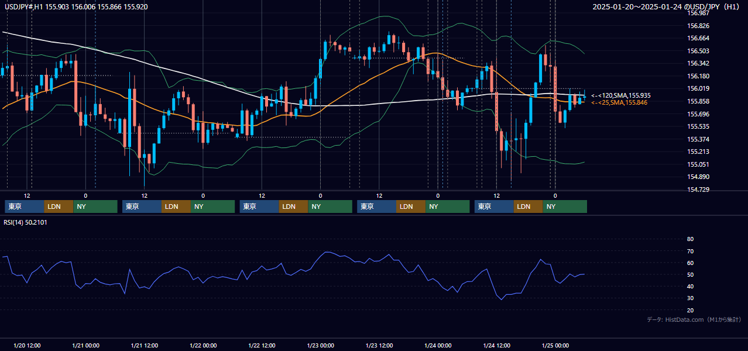Select the 1/21 00:00 time axis label
748x351 pixels.
[85, 346]
